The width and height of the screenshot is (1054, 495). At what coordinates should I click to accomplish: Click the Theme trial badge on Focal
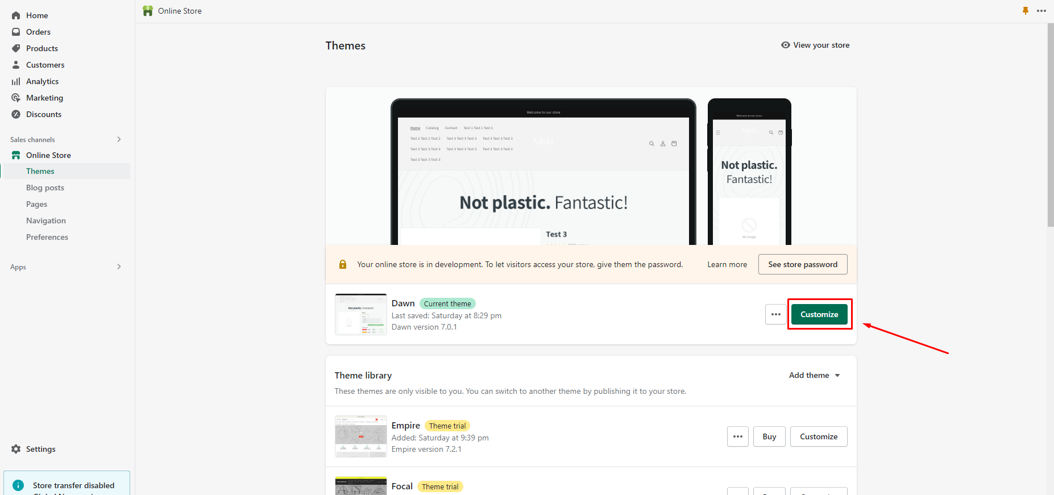[x=440, y=486]
